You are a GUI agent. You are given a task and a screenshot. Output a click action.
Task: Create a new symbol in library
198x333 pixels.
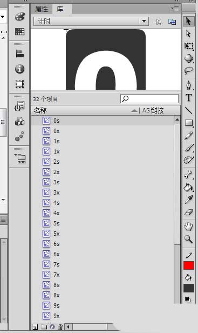click(x=35, y=327)
